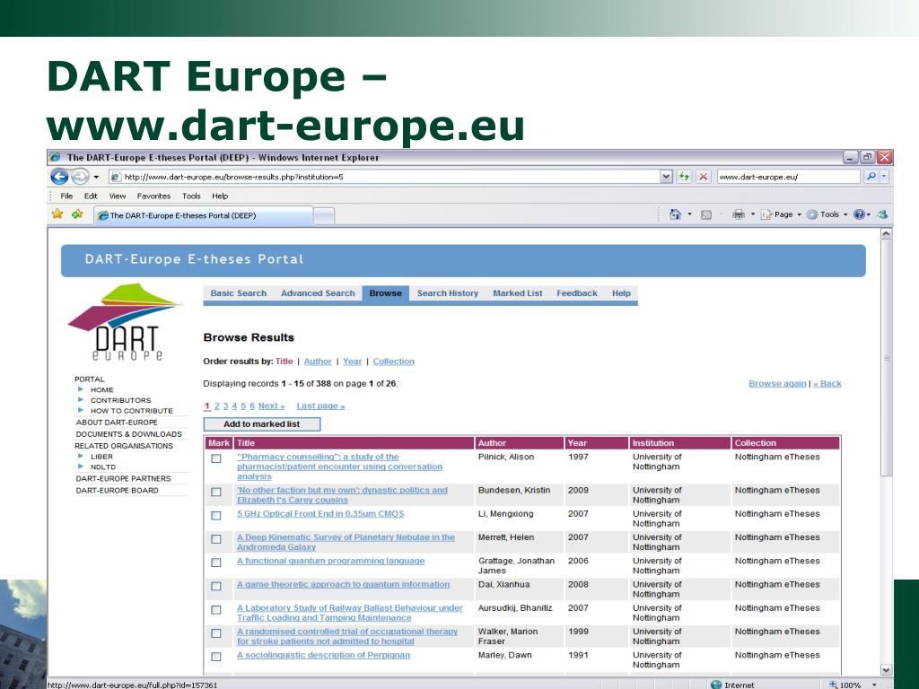This screenshot has height=689, width=919.
Task: Jump to the Last page » link
Action: [320, 406]
